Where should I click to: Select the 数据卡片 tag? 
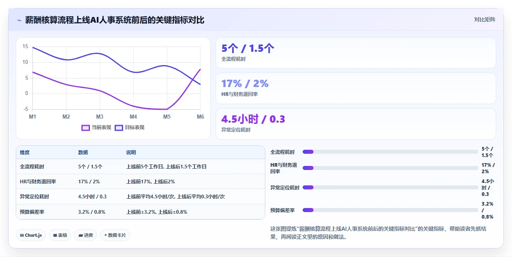(115, 235)
